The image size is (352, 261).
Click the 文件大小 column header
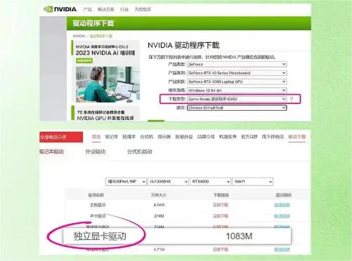click(x=159, y=195)
